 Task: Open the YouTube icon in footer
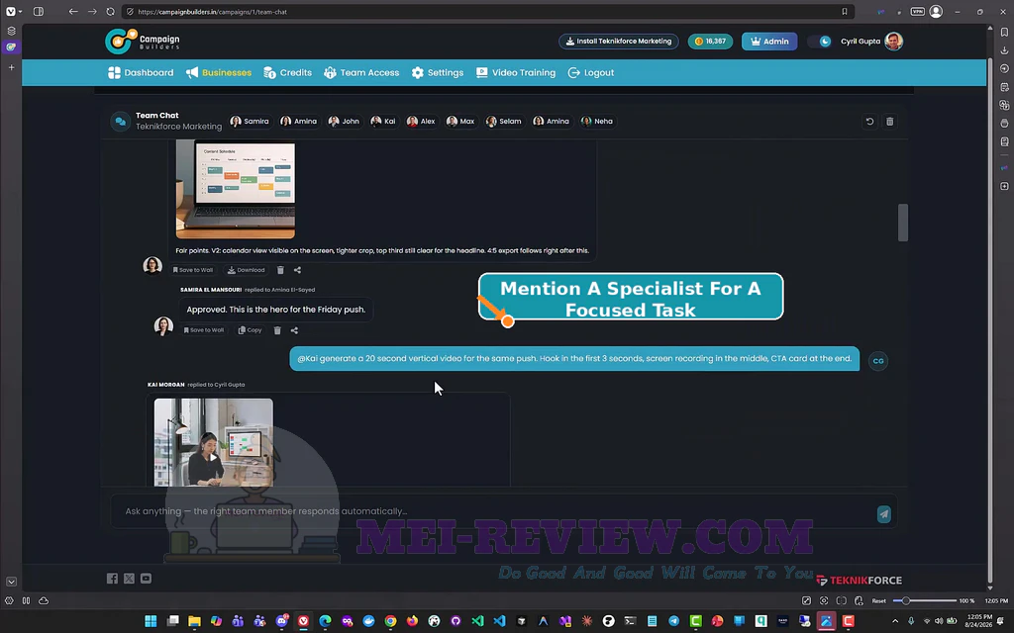pos(147,578)
